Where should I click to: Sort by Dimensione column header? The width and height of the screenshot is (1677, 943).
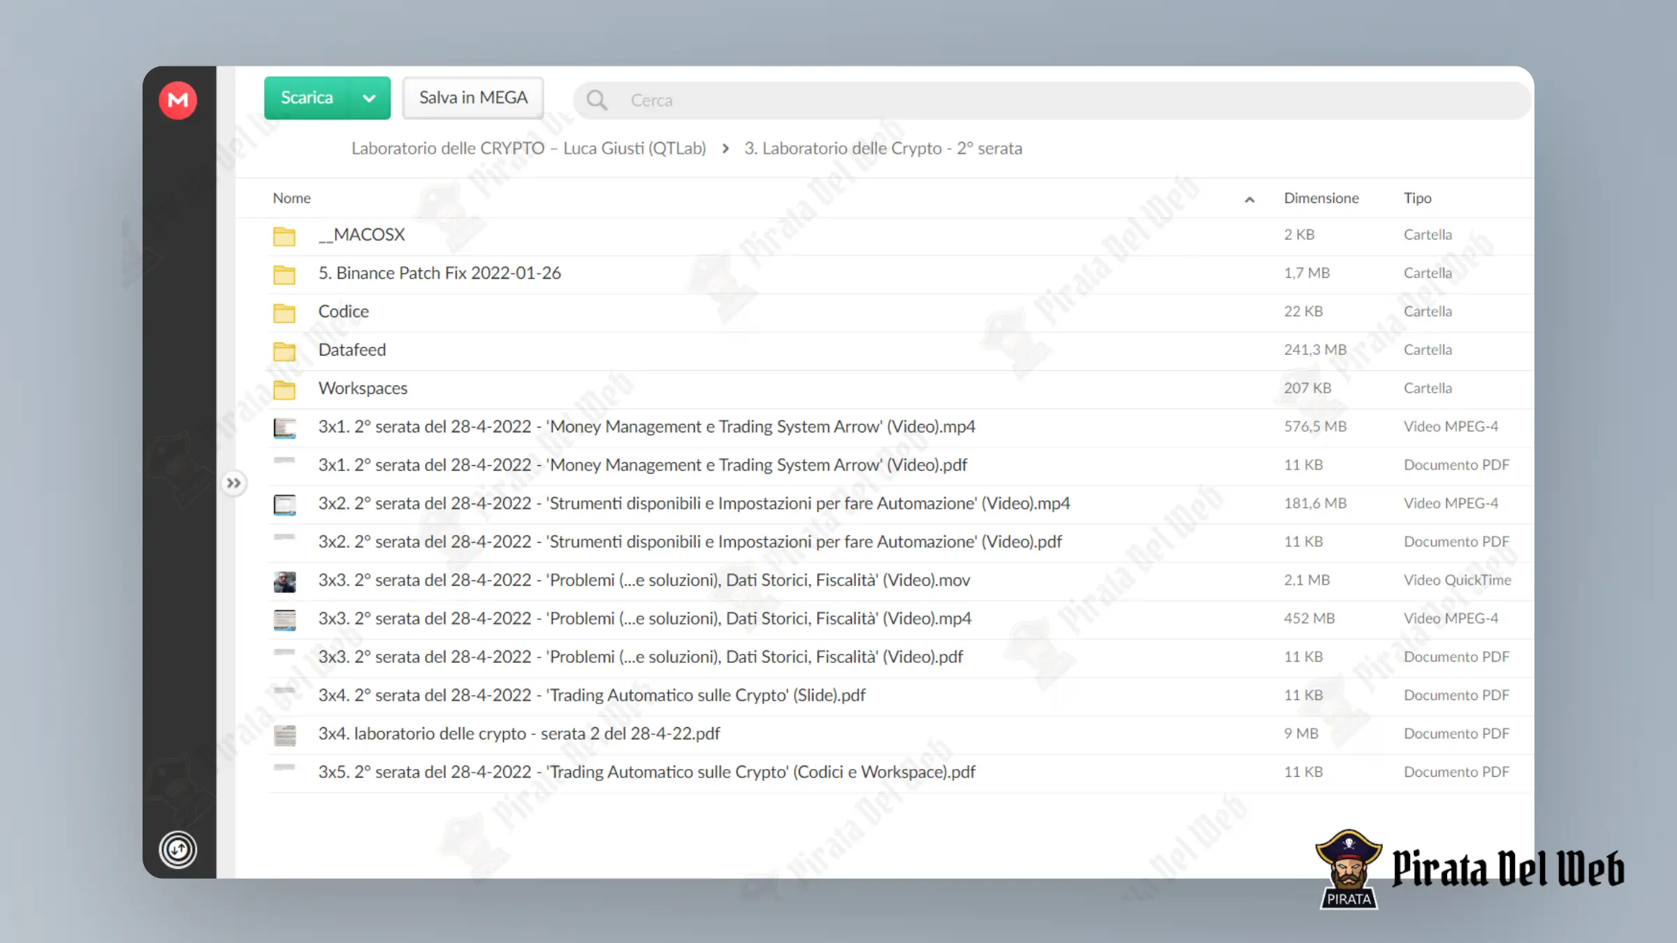pyautogui.click(x=1321, y=198)
